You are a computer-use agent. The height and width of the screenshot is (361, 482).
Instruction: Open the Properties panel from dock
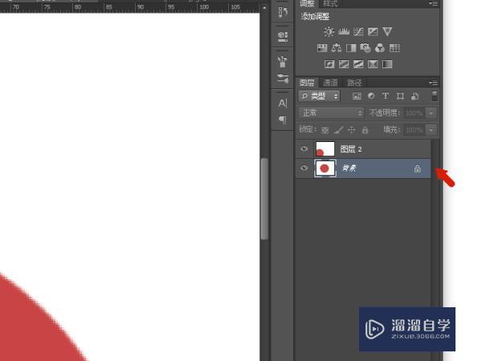tap(283, 37)
